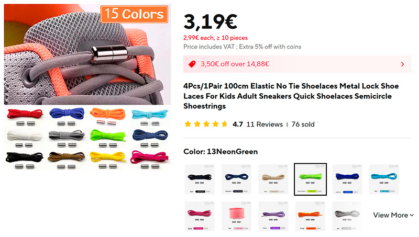Open the 11 Reviews link
Viewport: 419px width, 237px height.
tap(264, 125)
